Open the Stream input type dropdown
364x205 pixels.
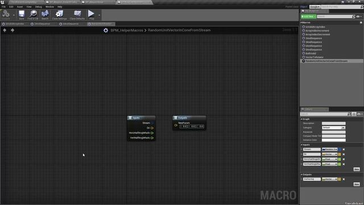pos(330,149)
